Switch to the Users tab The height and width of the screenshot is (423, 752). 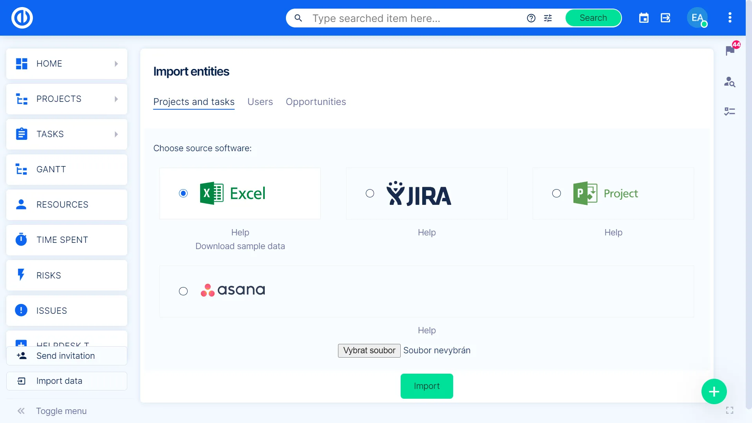[x=260, y=102]
